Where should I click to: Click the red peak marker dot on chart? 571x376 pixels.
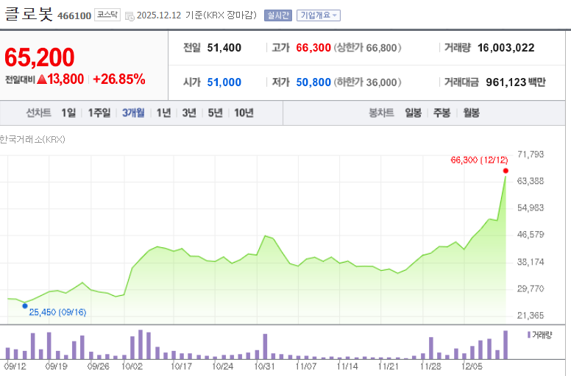click(506, 171)
